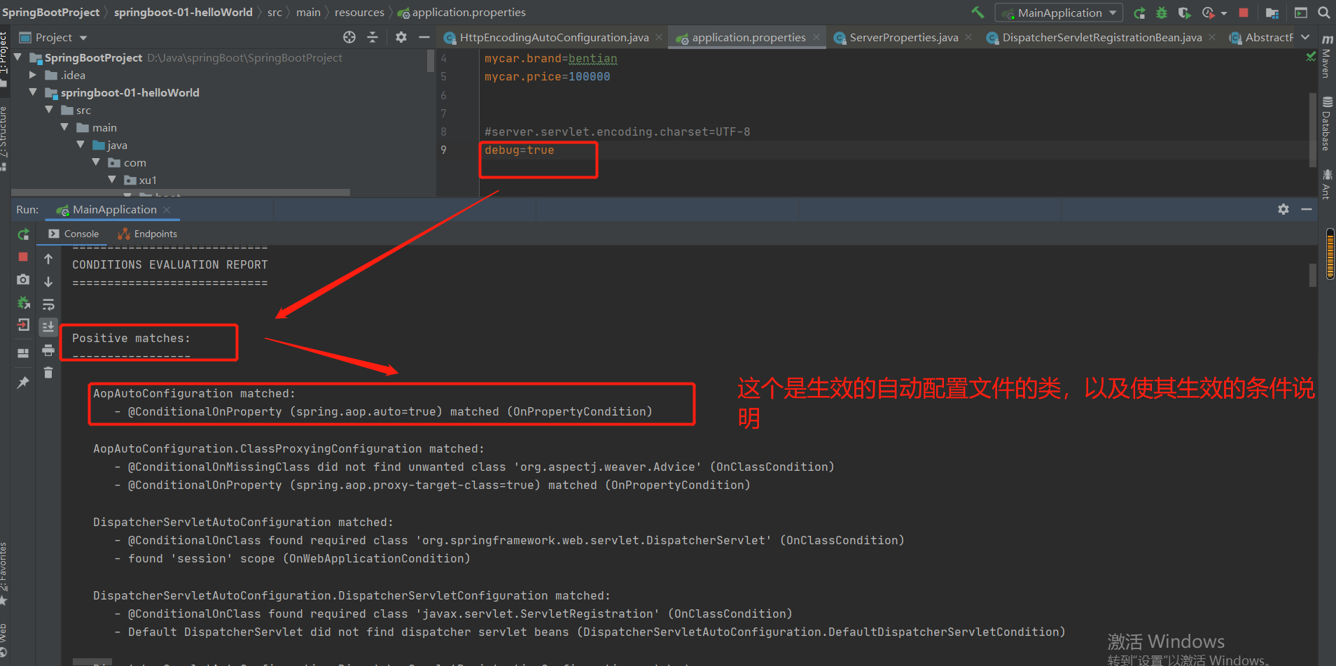Pin the run tab
The height and width of the screenshot is (666, 1336).
point(23,382)
